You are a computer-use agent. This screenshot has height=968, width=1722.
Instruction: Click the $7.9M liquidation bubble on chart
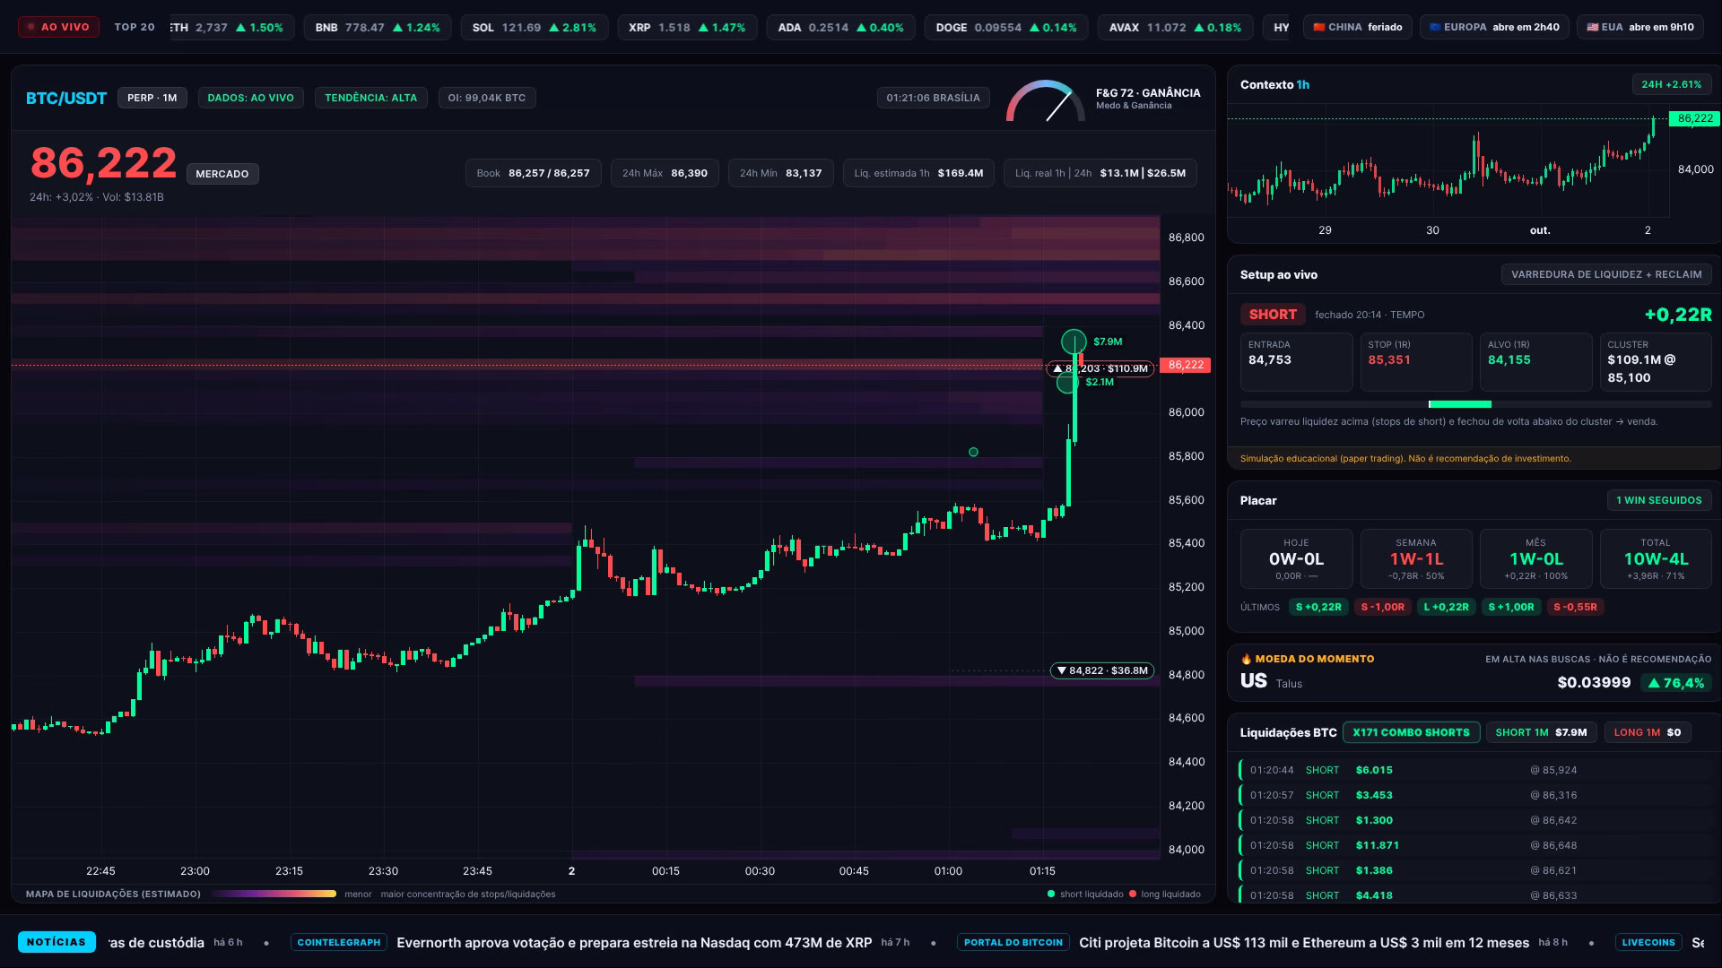coord(1074,341)
